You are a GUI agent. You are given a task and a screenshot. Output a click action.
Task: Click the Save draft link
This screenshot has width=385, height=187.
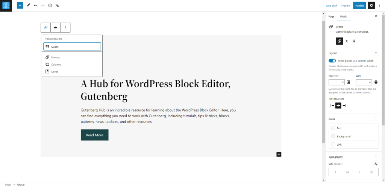coord(332,6)
